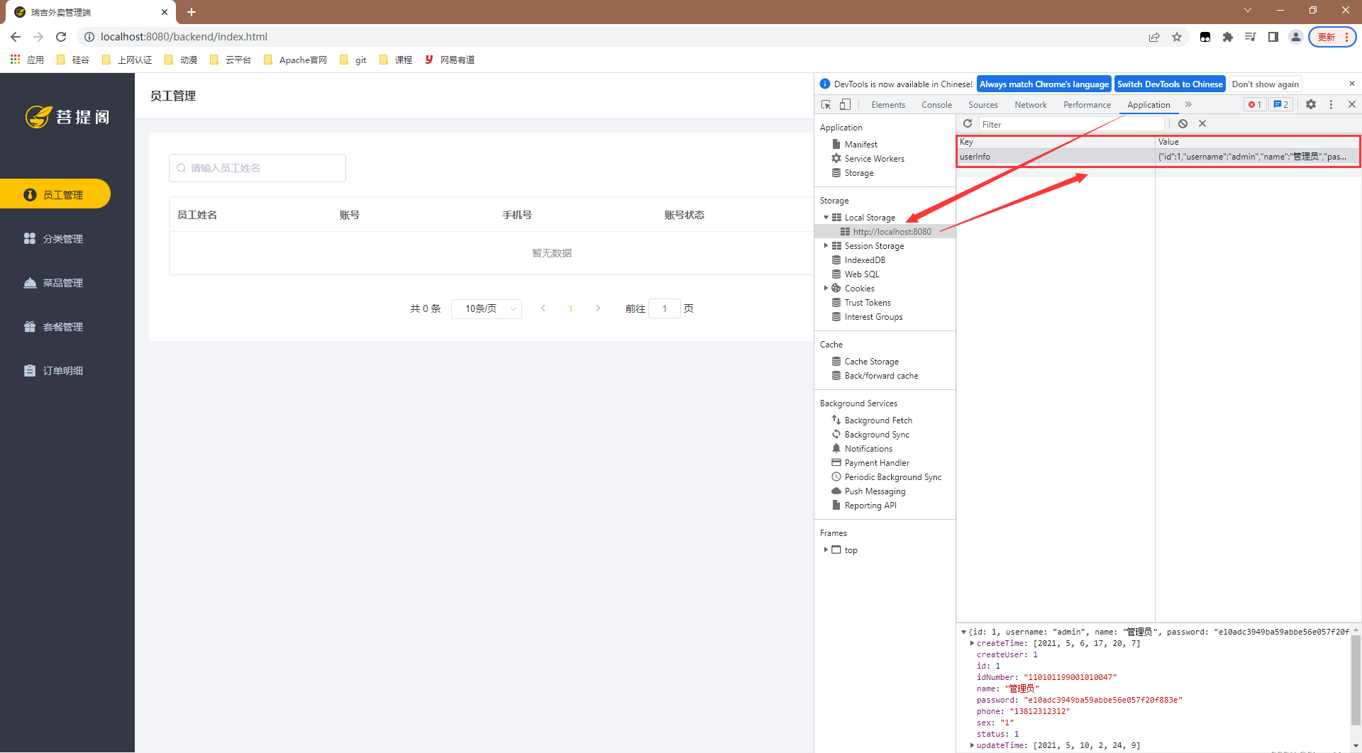Click Always match Chrome's language button
This screenshot has width=1362, height=753.
[1044, 84]
